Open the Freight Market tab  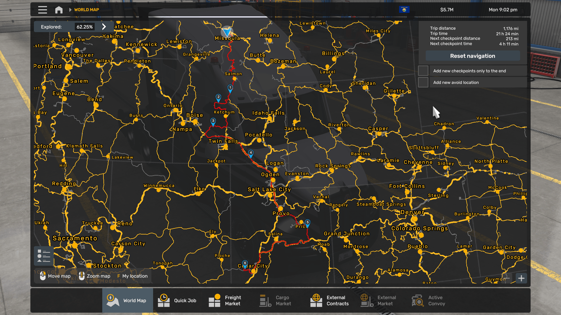225,300
